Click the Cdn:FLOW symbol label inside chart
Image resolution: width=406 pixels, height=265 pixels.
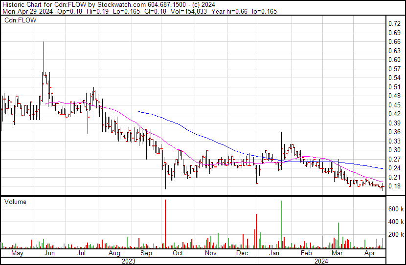click(x=19, y=20)
